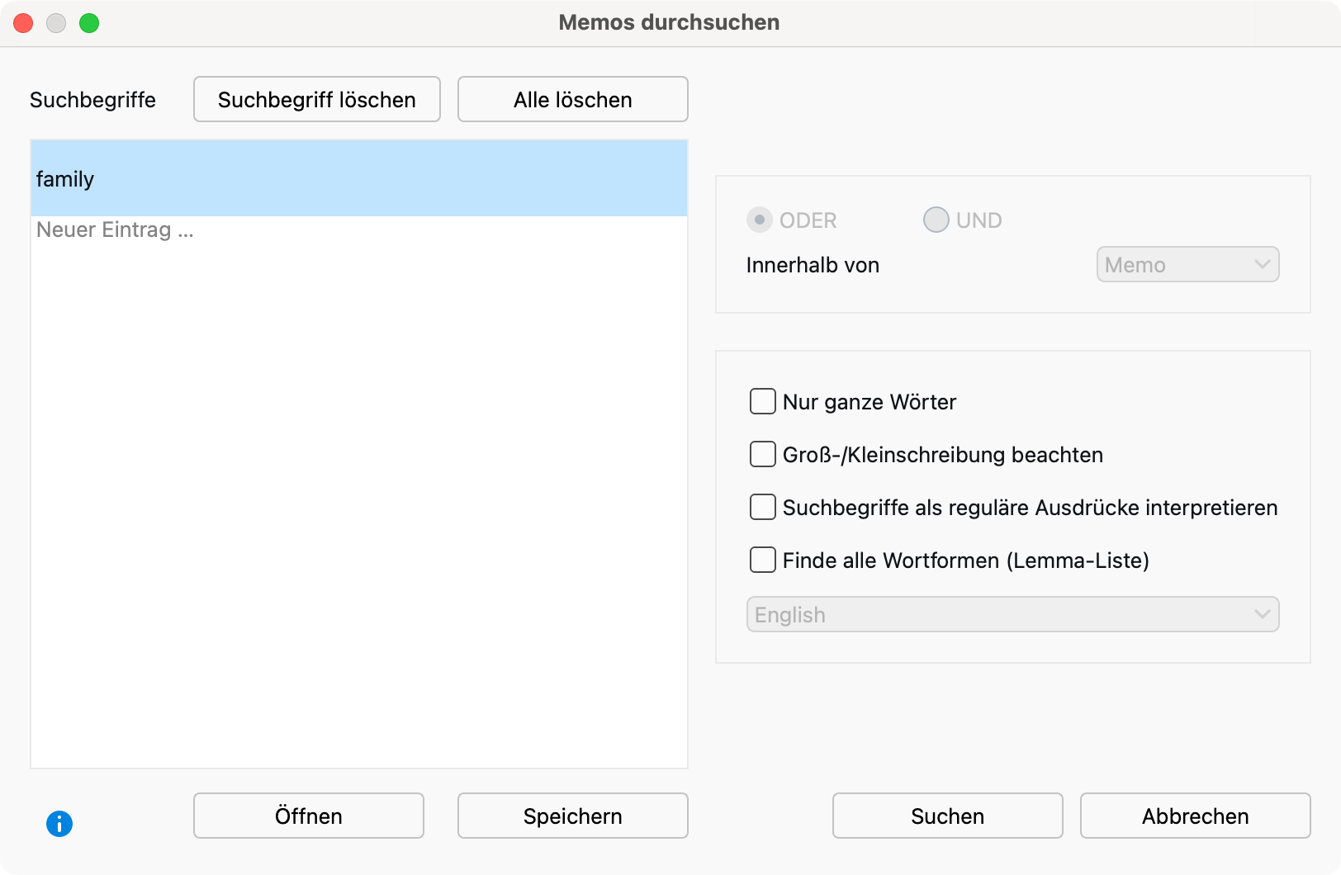Cancel dialog with Abbrechen button
Screen dimensions: 1341x875
[1196, 816]
